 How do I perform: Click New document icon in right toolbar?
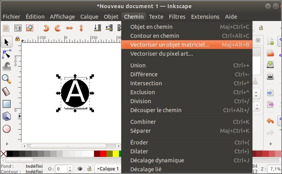[x=270, y=41]
